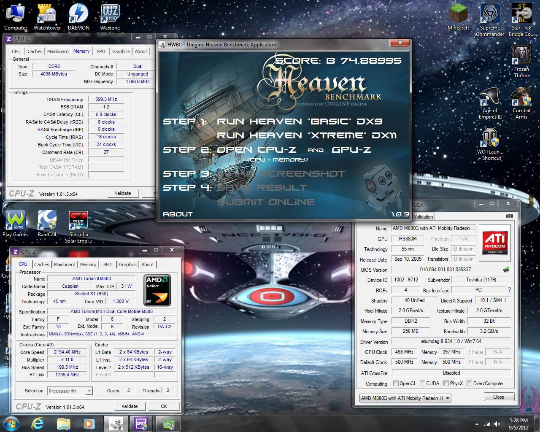
Task: Click GPU-Z link in Heaven step 2
Action: pyautogui.click(x=351, y=150)
